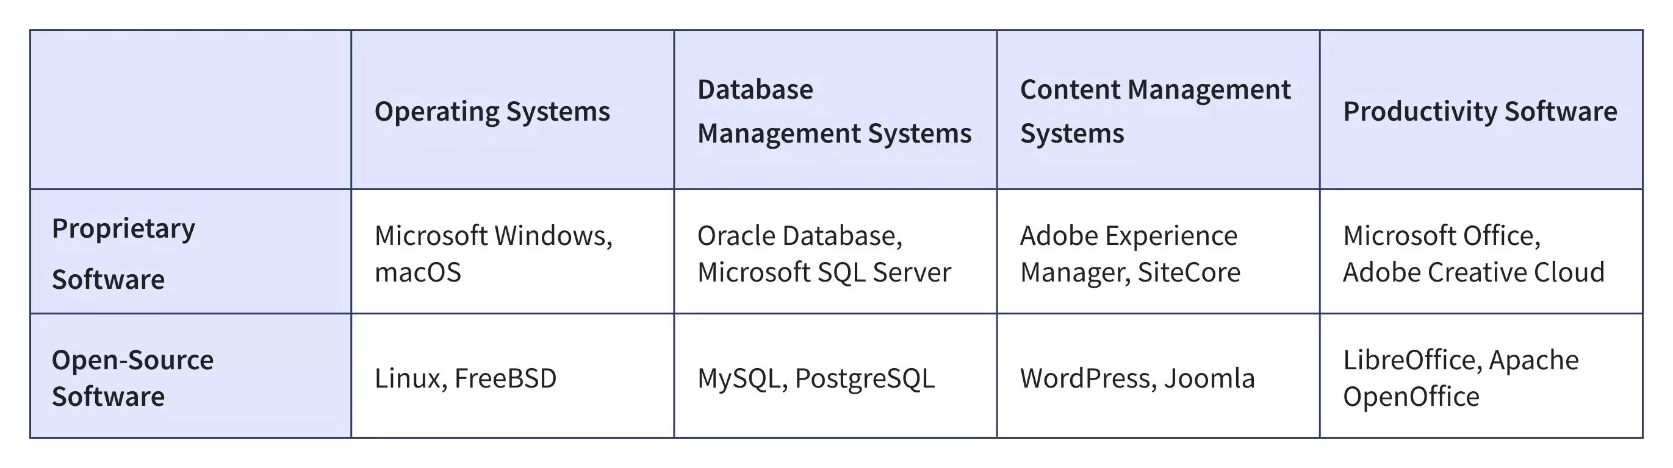Click the Oracle Database text
This screenshot has height=468, width=1673.
click(797, 236)
